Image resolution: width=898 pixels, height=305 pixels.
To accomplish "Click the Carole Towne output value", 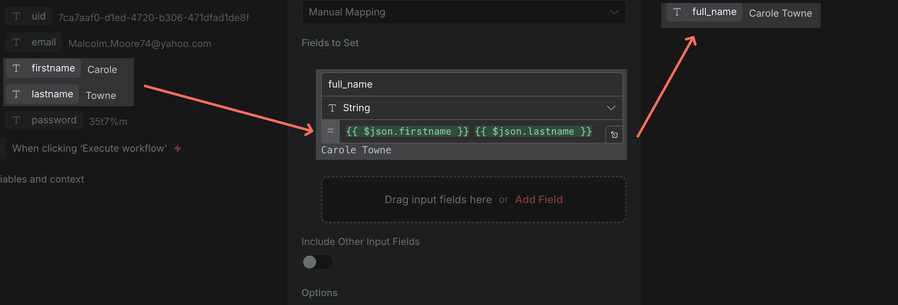I will [780, 13].
